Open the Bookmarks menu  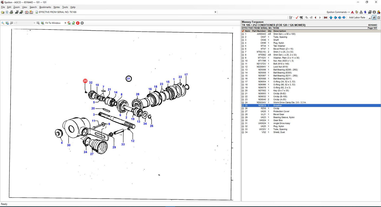45,7
